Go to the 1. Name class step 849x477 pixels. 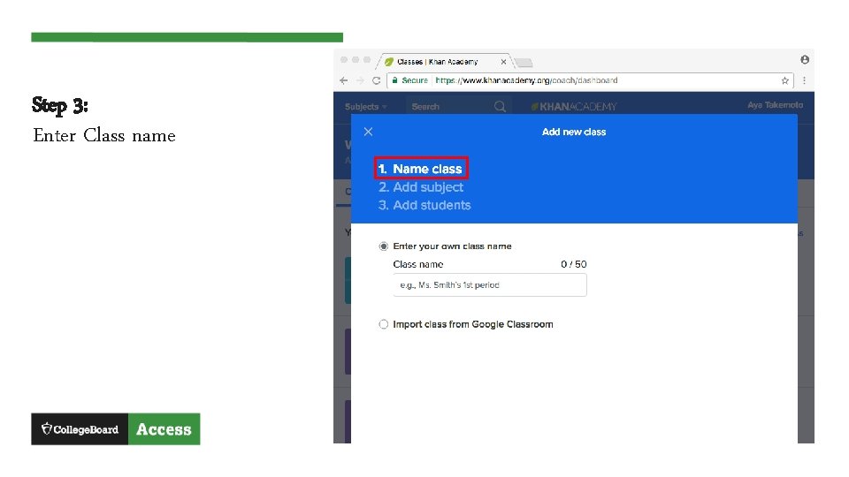tap(420, 169)
